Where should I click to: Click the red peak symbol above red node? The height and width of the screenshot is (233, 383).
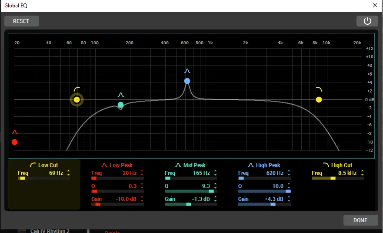coord(15,132)
